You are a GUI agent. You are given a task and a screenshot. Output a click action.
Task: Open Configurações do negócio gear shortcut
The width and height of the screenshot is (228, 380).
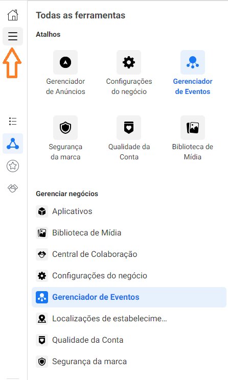(129, 73)
